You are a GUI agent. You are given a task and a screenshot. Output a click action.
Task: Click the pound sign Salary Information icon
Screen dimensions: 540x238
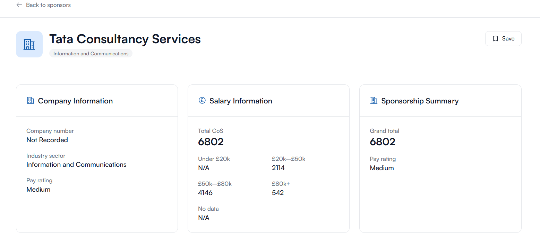202,101
